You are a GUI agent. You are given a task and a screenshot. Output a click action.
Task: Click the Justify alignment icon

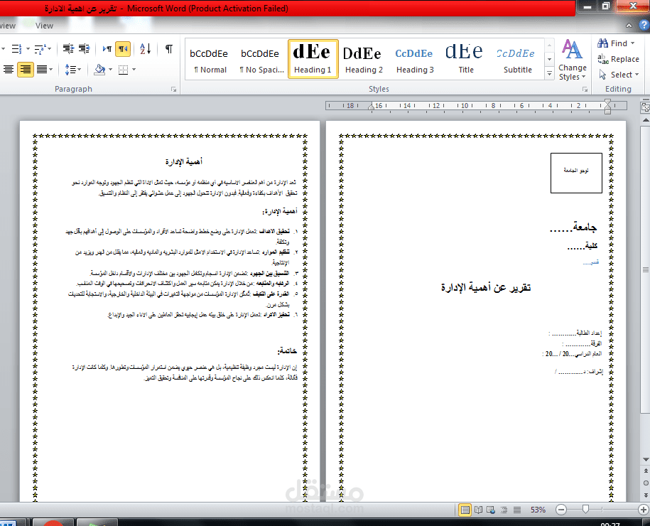tap(42, 69)
